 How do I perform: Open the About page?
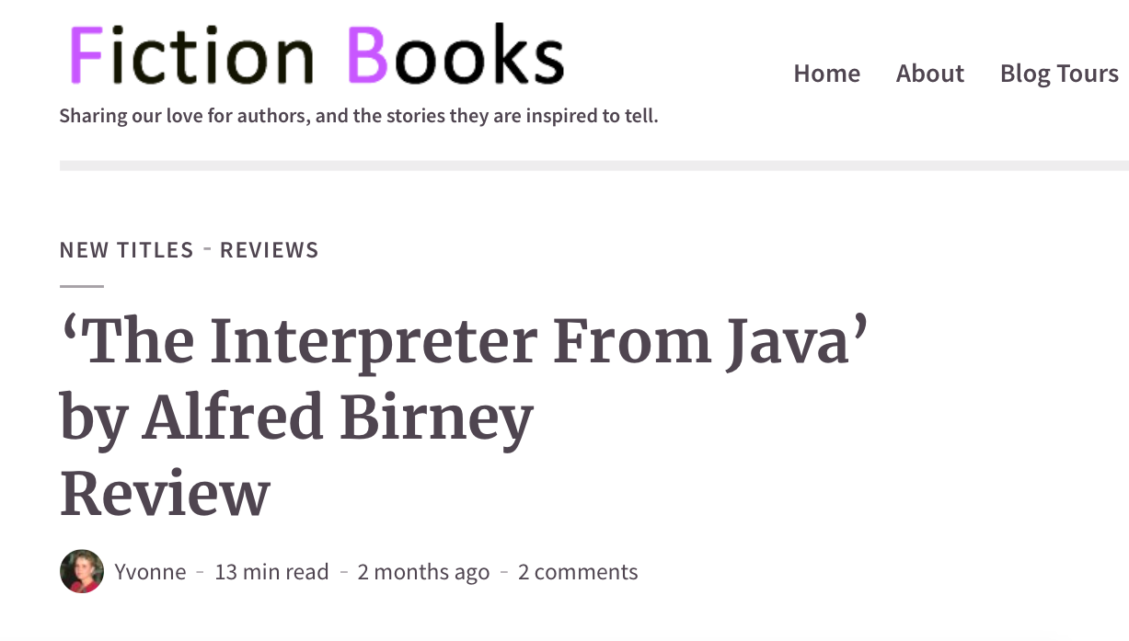[929, 74]
